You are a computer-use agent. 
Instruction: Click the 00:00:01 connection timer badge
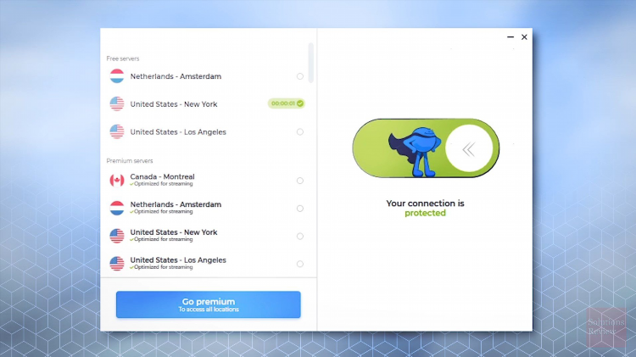coord(287,103)
